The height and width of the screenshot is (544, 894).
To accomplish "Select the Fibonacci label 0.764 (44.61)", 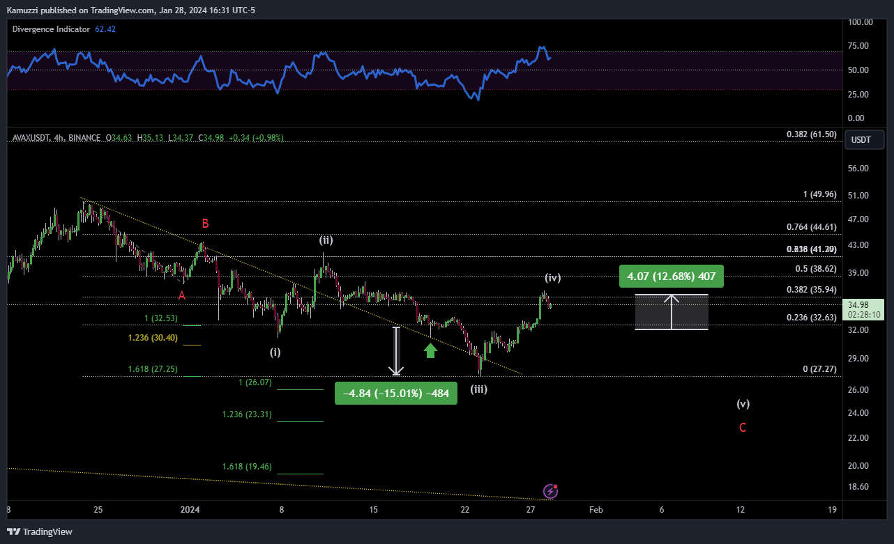I will click(811, 226).
